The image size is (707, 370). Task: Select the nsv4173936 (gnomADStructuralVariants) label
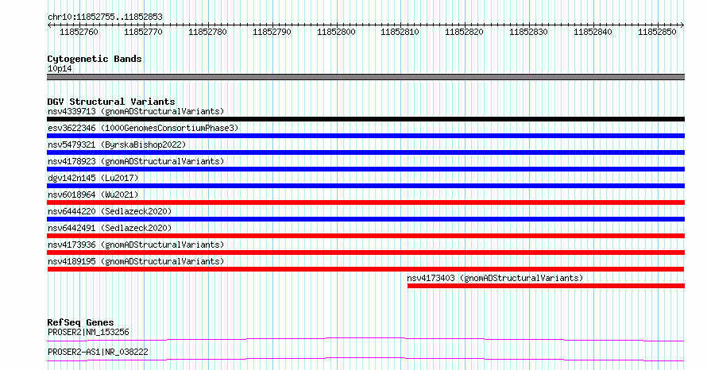[136, 245]
